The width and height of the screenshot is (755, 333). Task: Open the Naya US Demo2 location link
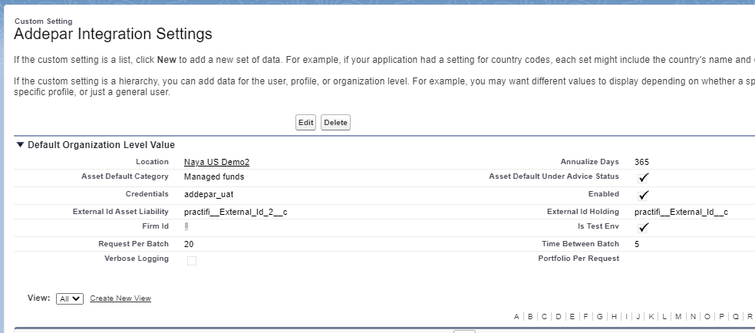pyautogui.click(x=216, y=162)
